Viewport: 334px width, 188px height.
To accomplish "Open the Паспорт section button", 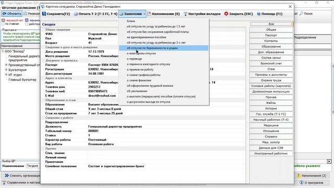I will [x=271, y=35].
